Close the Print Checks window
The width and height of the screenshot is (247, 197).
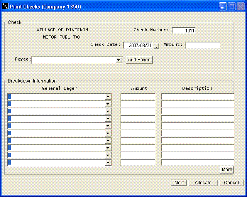[x=240, y=6]
